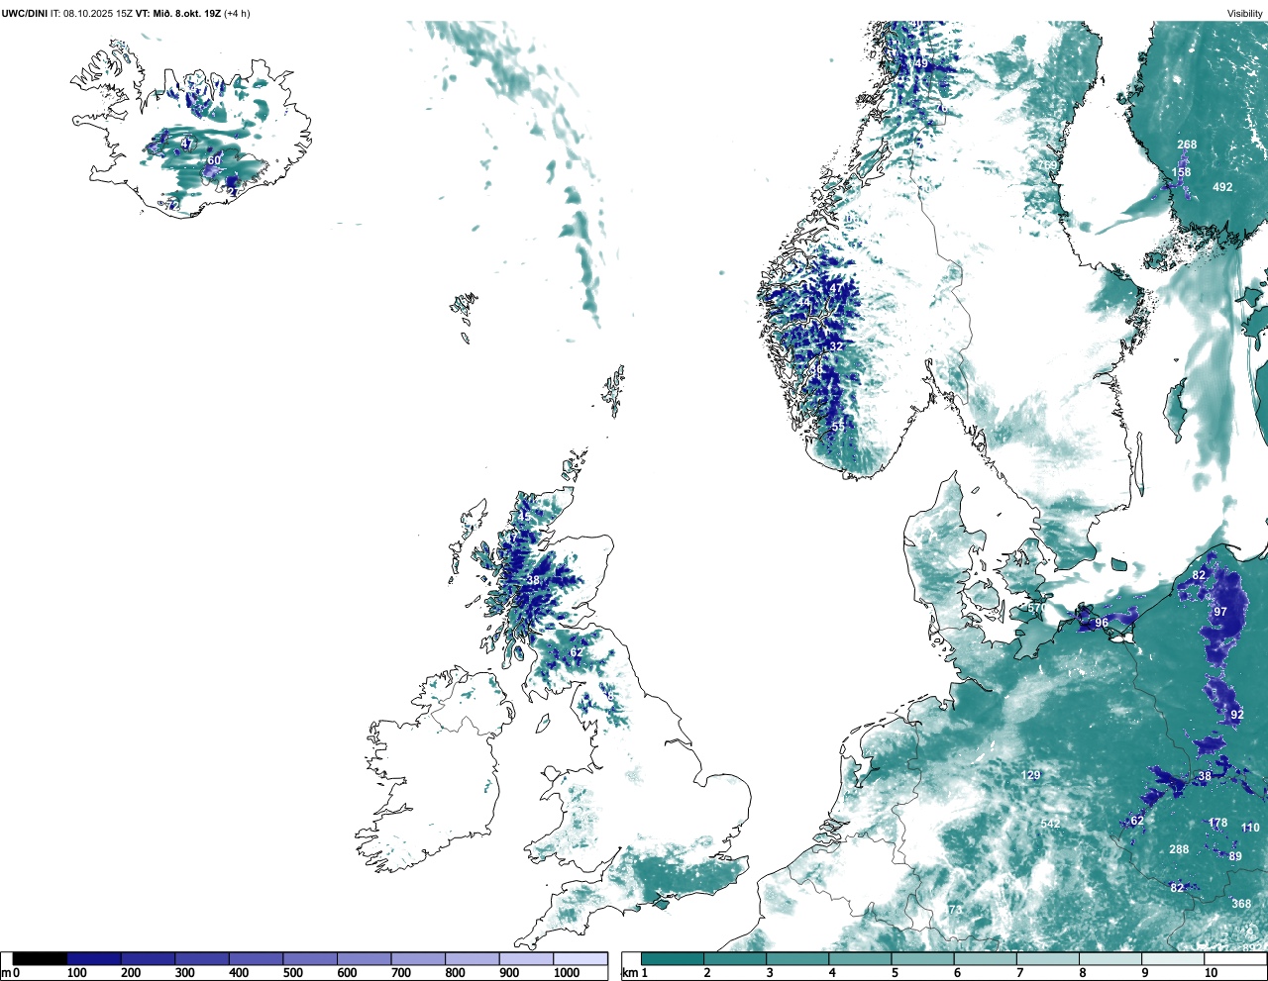Click visibility value 72 on Iceland's coast

(x=173, y=205)
